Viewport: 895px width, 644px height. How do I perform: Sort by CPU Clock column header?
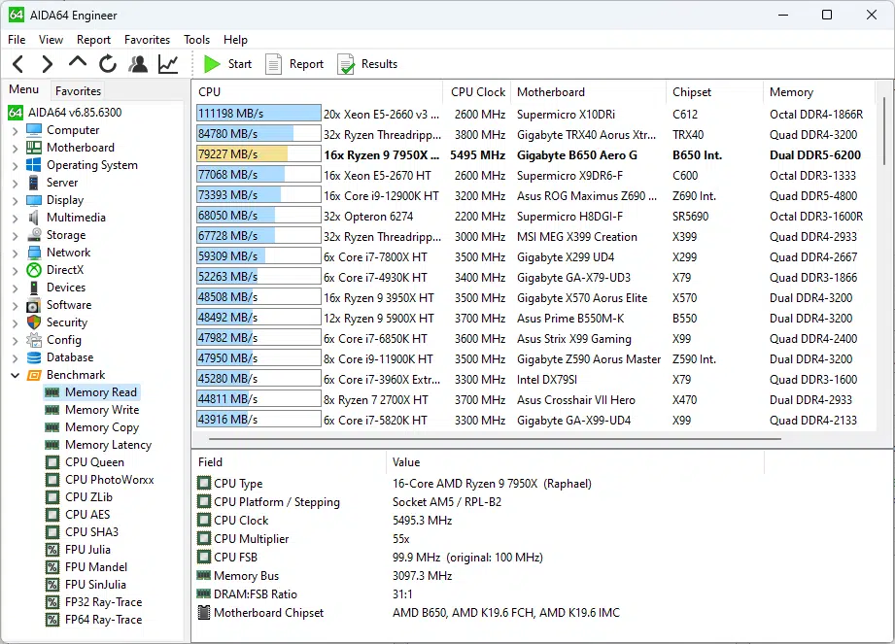point(477,92)
